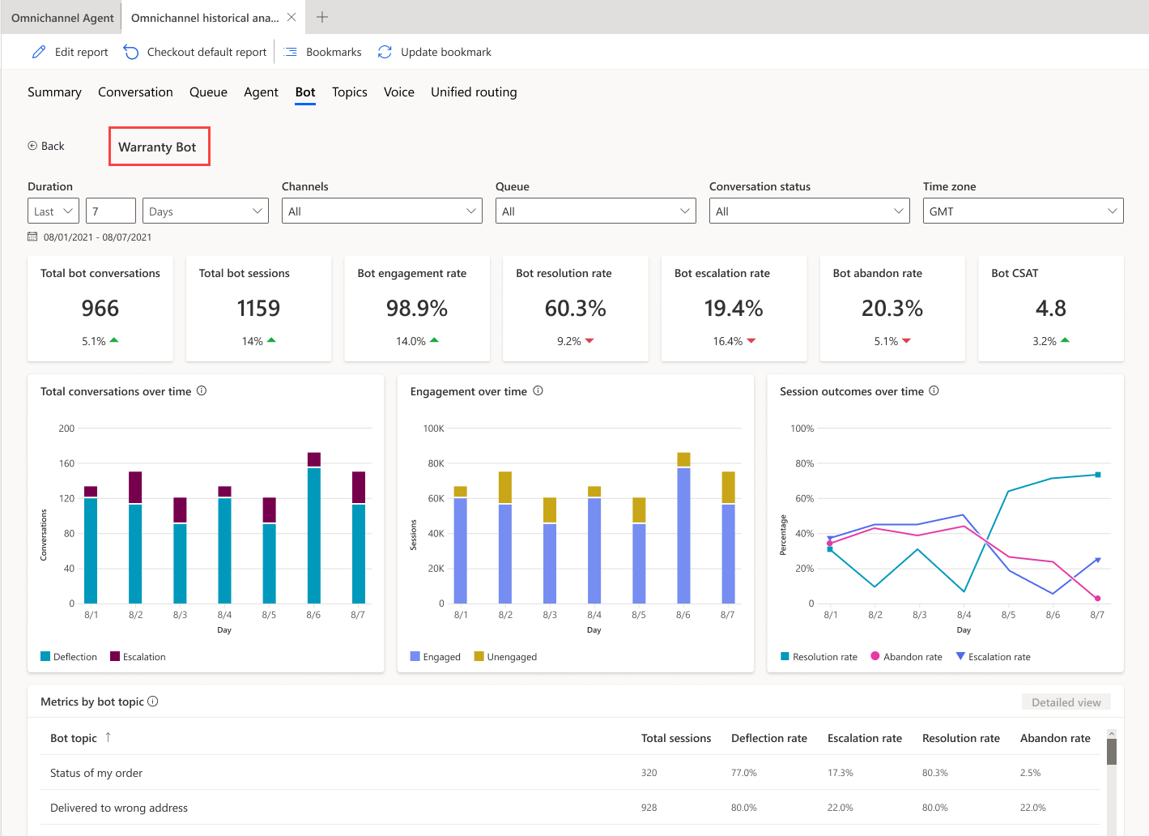Toggle the Resolution rate legend marker
Screen dimensions: 1149x836
tap(785, 656)
